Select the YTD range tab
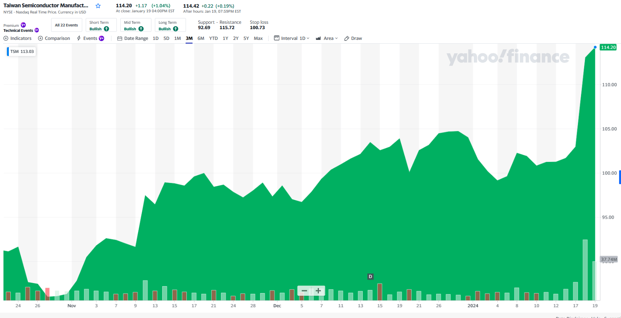The width and height of the screenshot is (621, 318). (x=214, y=38)
